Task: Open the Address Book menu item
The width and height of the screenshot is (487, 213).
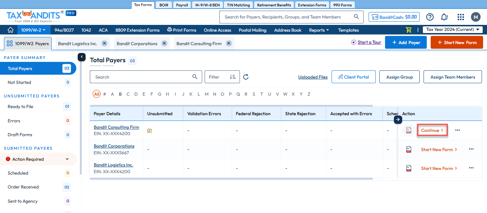Action: [x=288, y=30]
